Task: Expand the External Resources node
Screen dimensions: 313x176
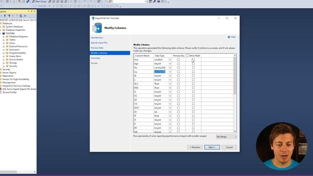Action: (x=3, y=46)
